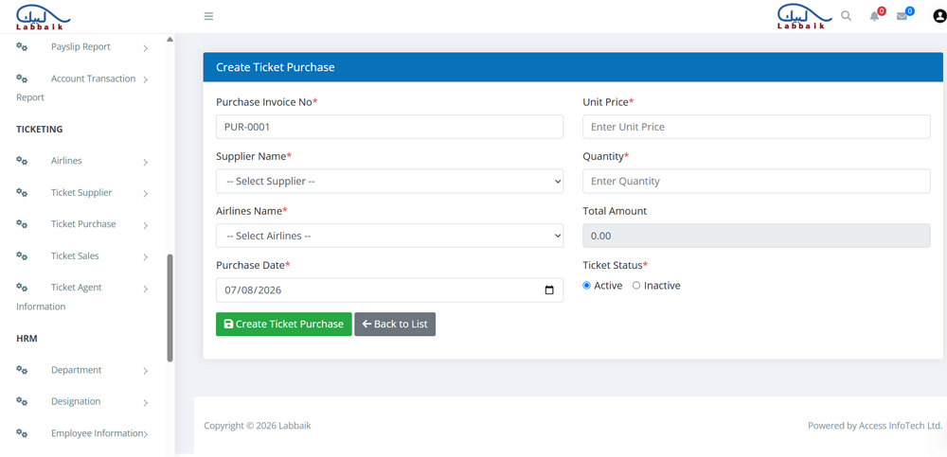Image resolution: width=947 pixels, height=457 pixels.
Task: Open the messages envelope icon
Action: [x=902, y=16]
